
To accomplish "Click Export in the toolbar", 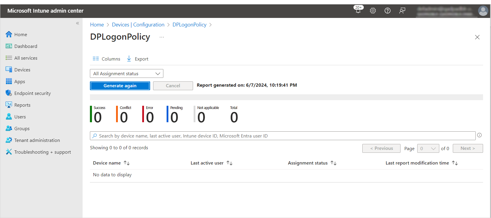I will pos(138,59).
